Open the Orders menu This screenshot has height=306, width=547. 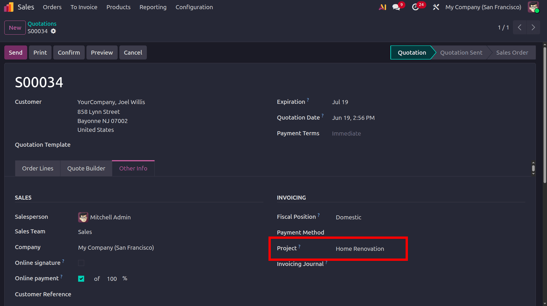point(52,7)
